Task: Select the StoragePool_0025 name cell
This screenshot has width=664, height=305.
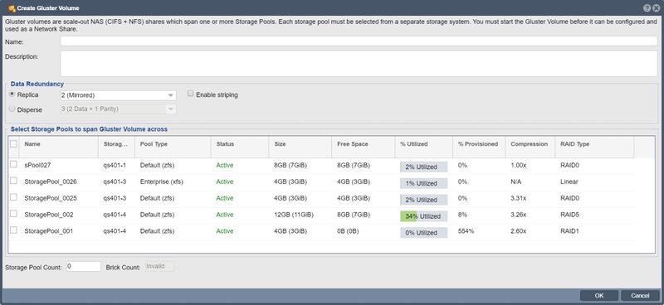Action: point(51,198)
